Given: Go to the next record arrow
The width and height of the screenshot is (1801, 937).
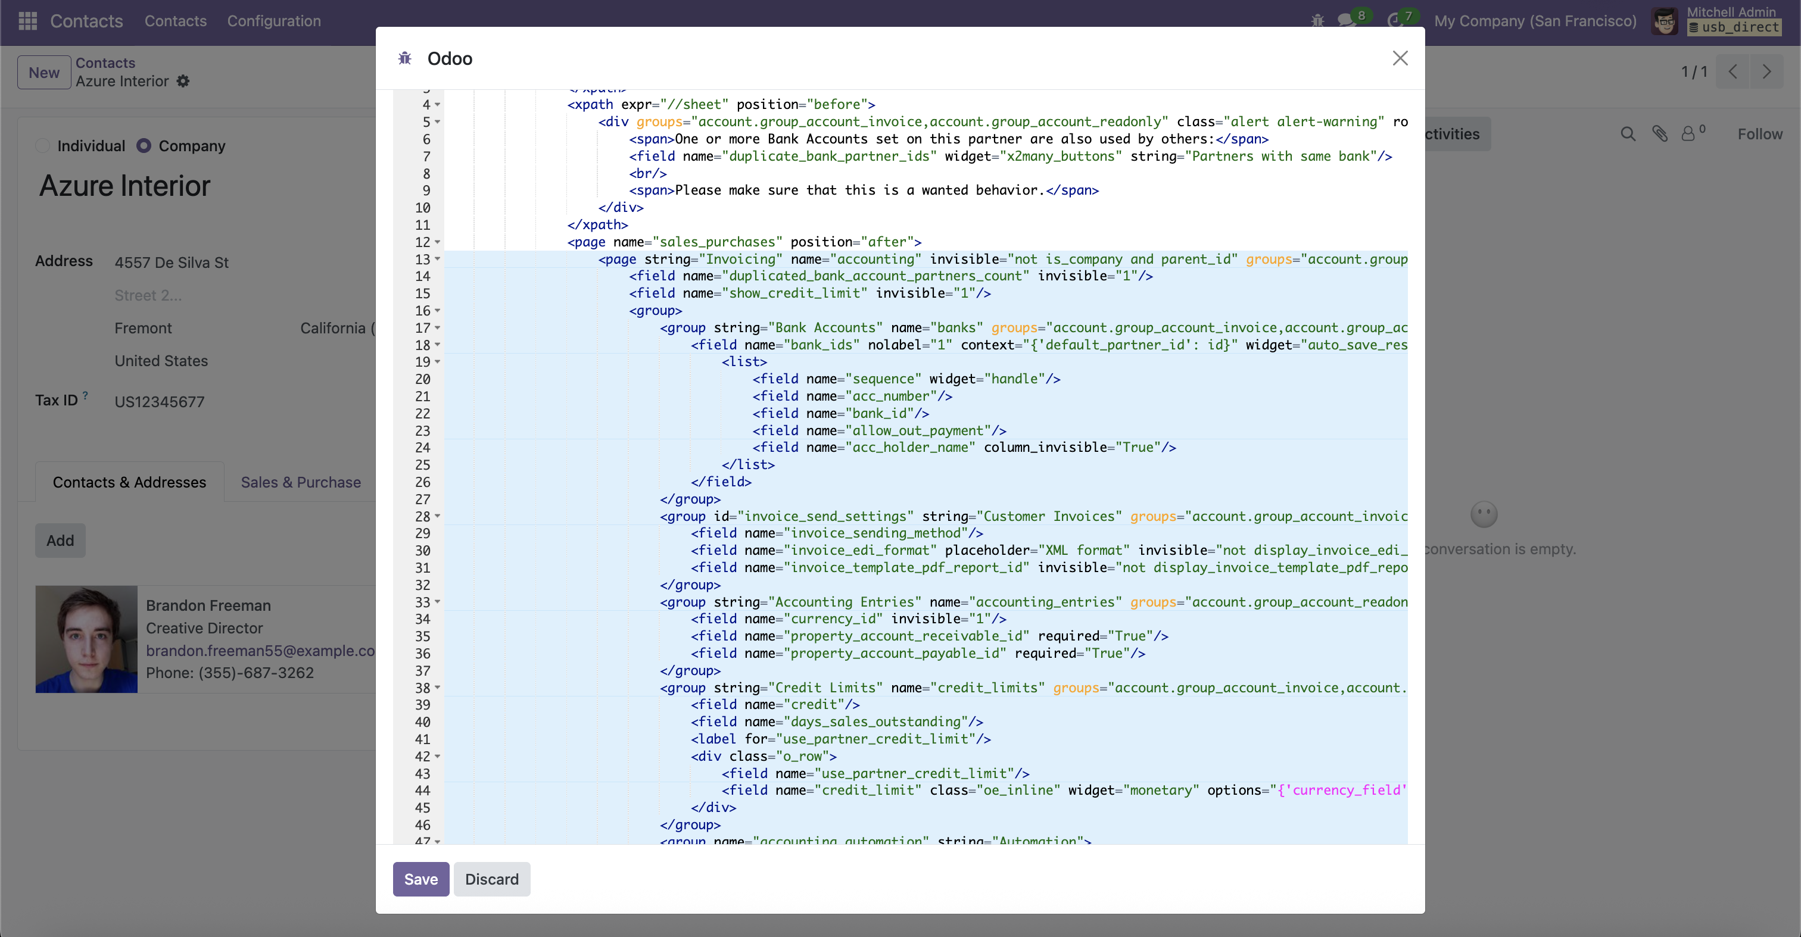Looking at the screenshot, I should coord(1766,71).
